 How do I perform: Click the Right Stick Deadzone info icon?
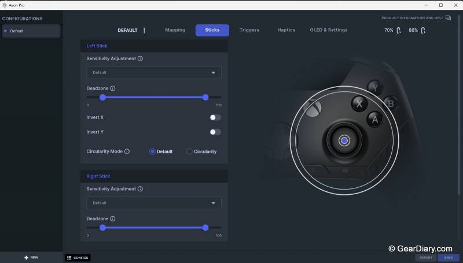[x=112, y=218]
